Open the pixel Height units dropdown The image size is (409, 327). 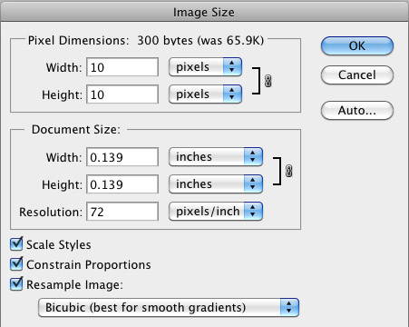[205, 94]
